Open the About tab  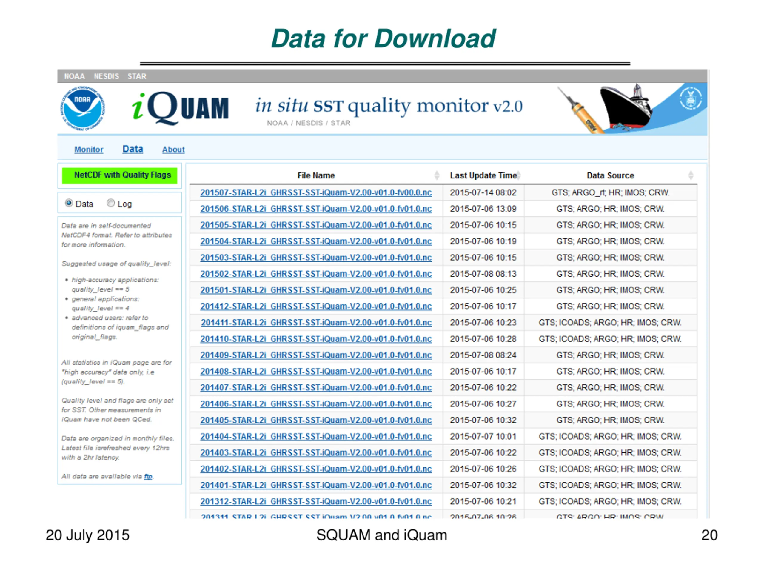point(173,150)
